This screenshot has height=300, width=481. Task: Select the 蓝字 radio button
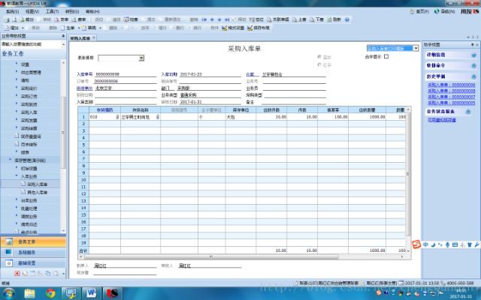[x=319, y=57]
